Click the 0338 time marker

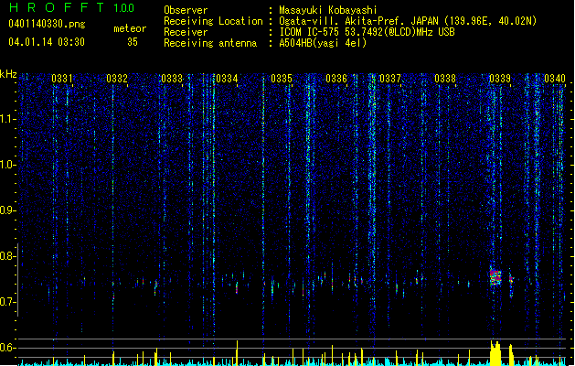pyautogui.click(x=445, y=79)
